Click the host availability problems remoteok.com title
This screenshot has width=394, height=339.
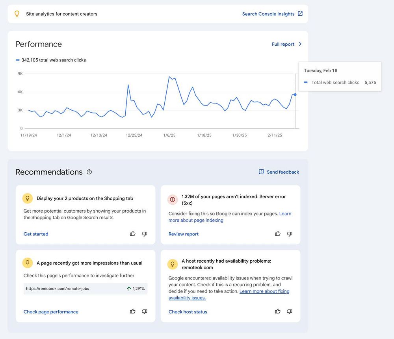point(227,264)
